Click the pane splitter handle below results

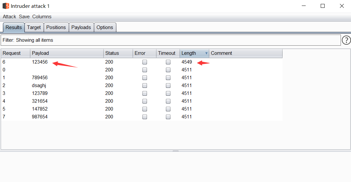point(176,151)
